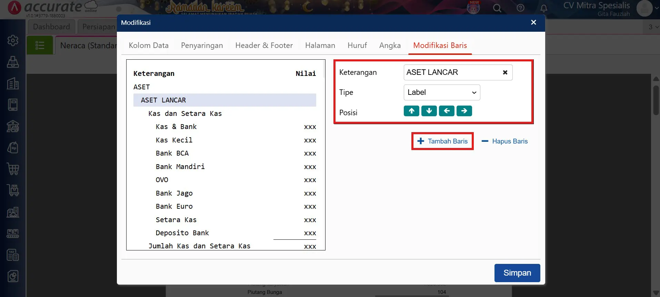660x297 pixels.
Task: Expand the Tipe dropdown showing Label
Action: point(442,92)
